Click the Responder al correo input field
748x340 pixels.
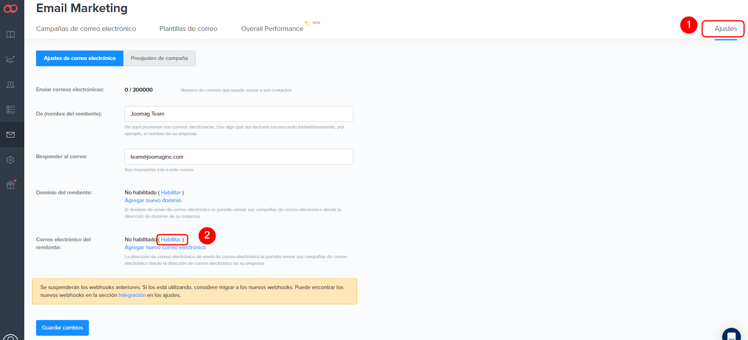(x=238, y=157)
